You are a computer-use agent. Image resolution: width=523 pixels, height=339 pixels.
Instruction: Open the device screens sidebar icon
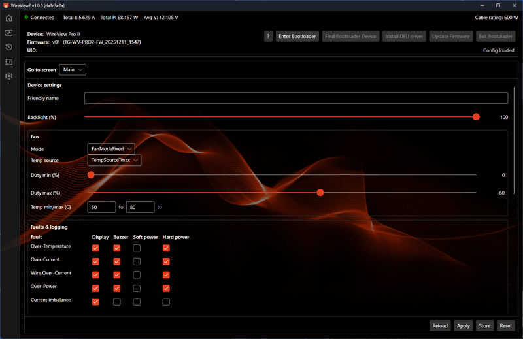[x=9, y=62]
